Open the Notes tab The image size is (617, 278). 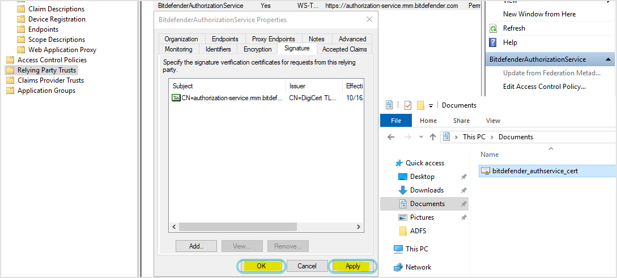pyautogui.click(x=317, y=39)
